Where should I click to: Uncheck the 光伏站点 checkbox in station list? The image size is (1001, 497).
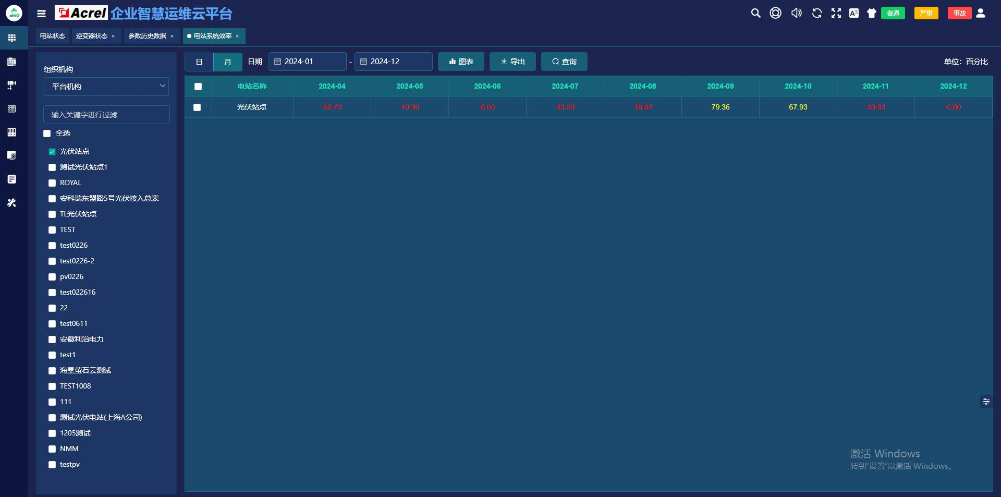[52, 152]
